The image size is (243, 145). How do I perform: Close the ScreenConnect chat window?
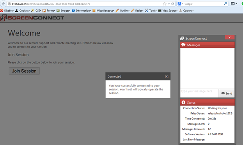(229, 37)
